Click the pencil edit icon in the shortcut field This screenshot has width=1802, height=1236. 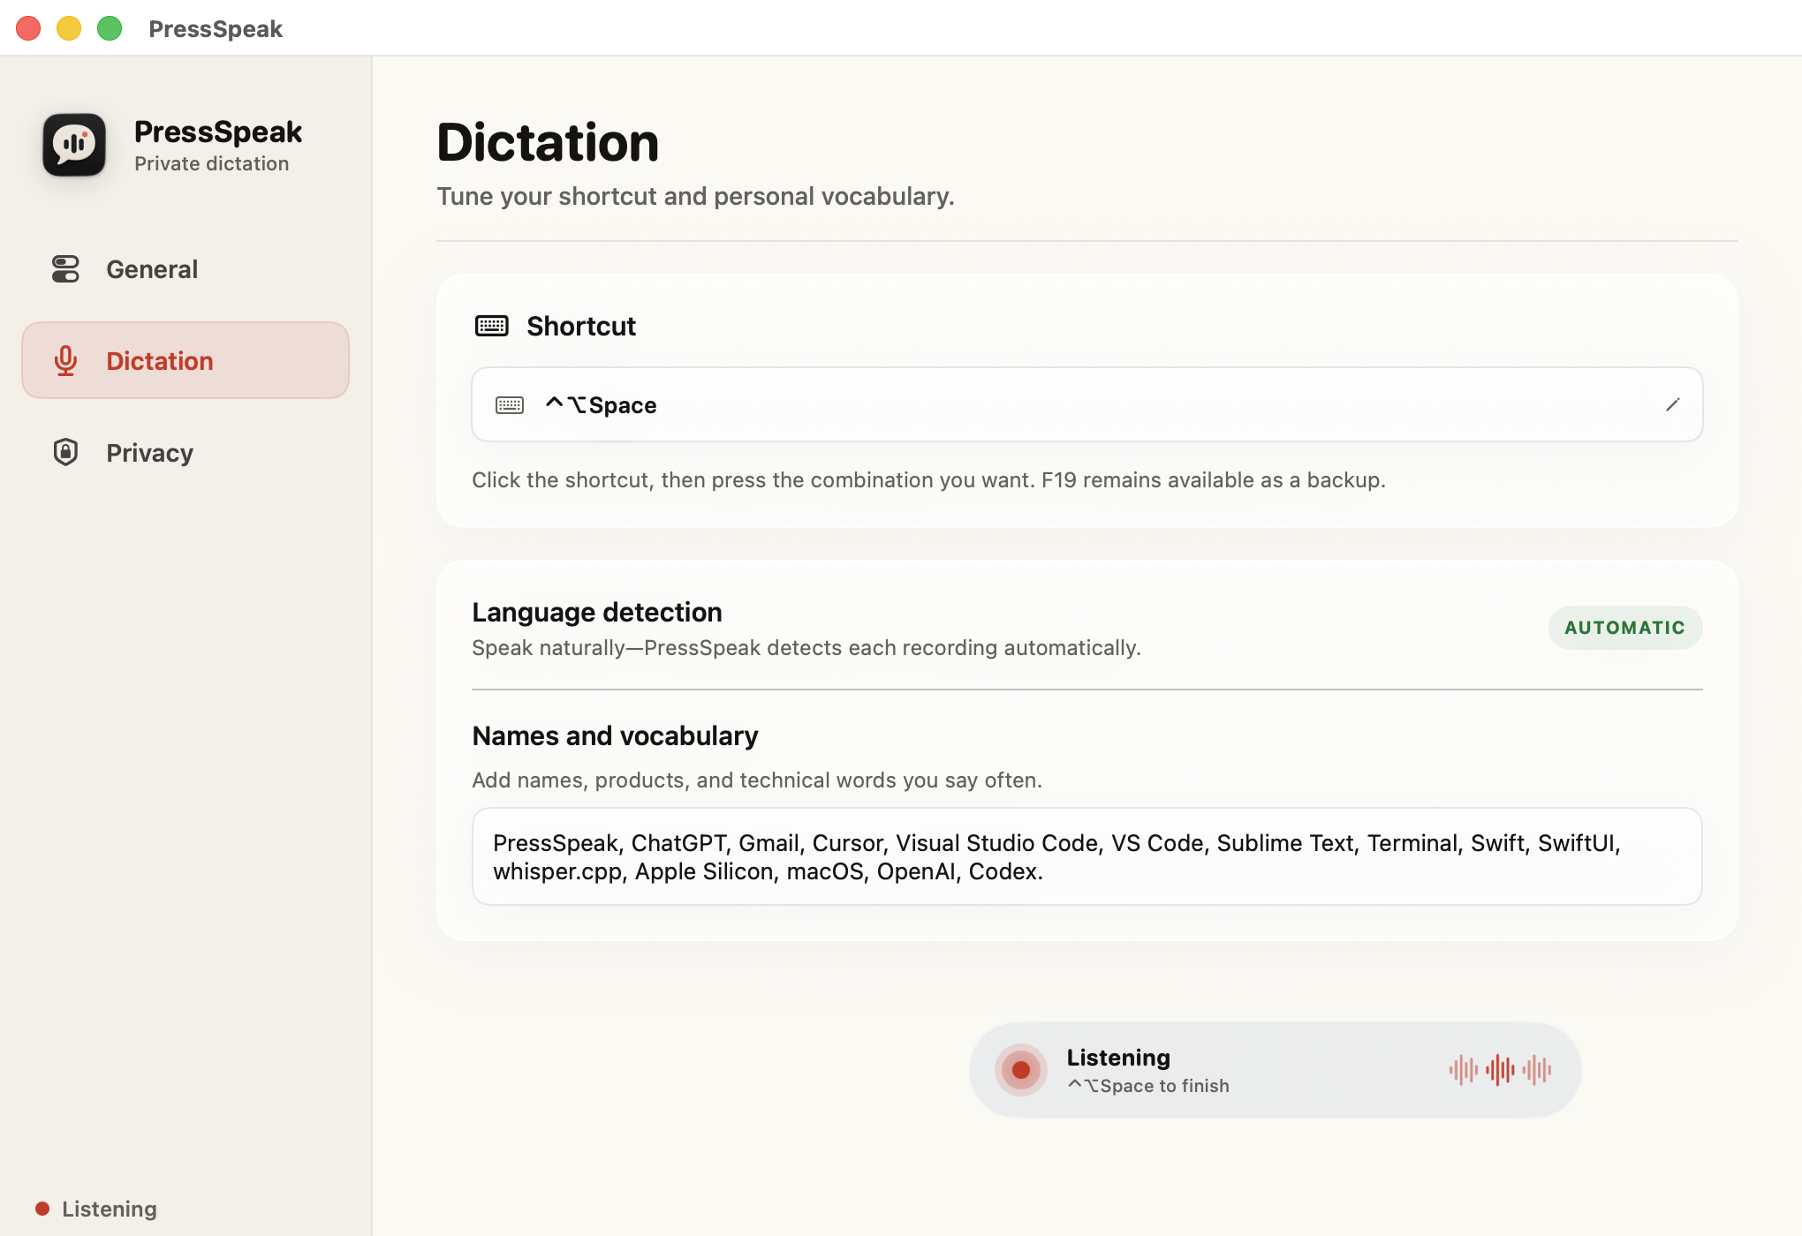click(x=1672, y=404)
